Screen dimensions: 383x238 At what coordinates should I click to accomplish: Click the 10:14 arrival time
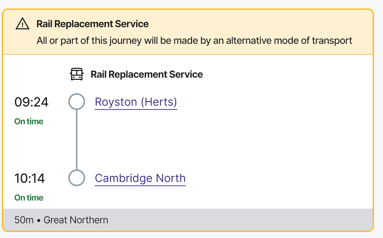click(x=29, y=178)
